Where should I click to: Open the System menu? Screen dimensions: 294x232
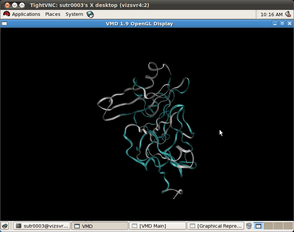point(74,14)
